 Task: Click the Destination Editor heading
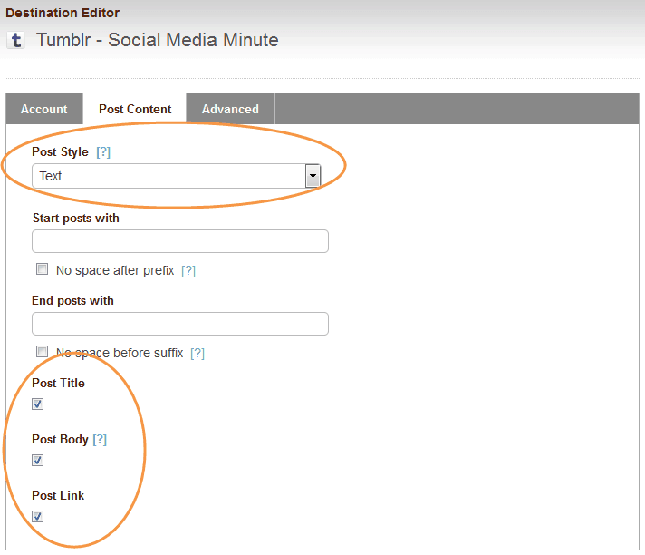tap(63, 13)
